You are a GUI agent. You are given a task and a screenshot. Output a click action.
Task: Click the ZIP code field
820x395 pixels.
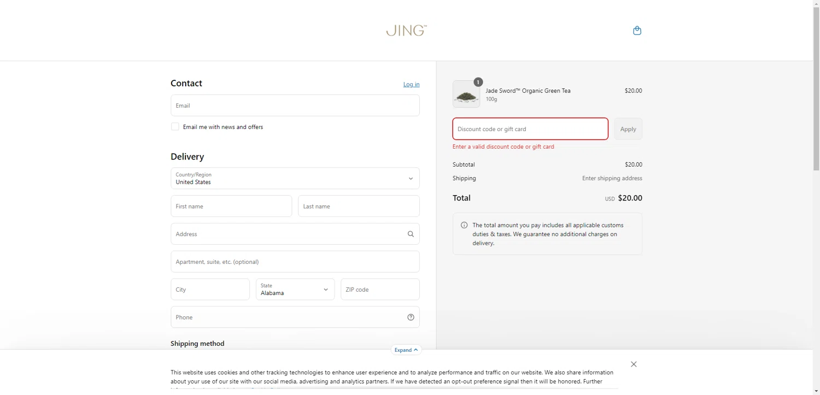[380, 290]
